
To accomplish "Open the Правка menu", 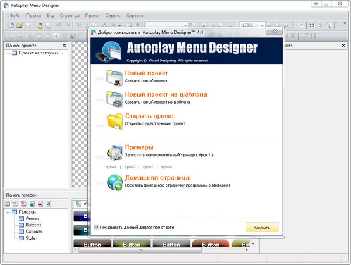I will point(33,15).
